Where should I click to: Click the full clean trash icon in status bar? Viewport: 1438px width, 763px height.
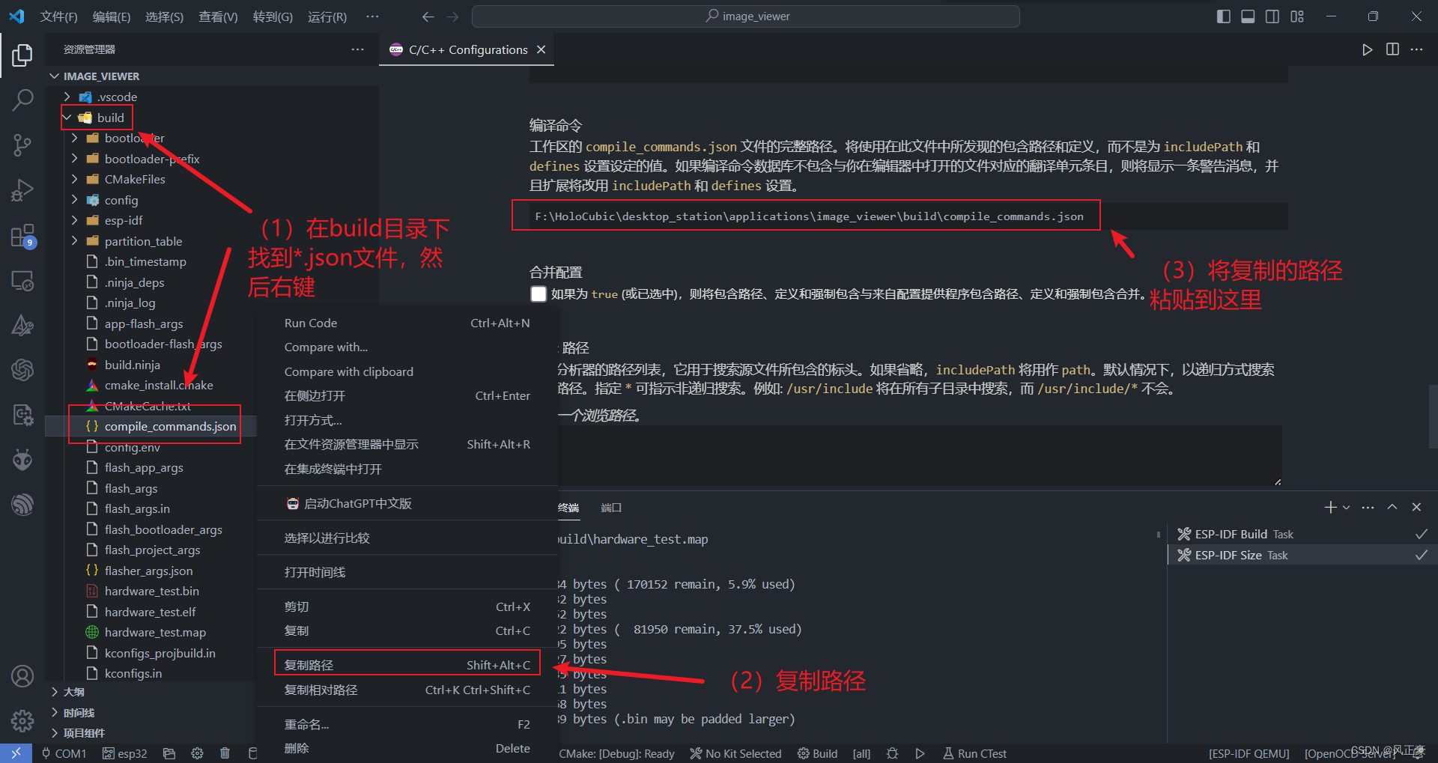pos(225,753)
